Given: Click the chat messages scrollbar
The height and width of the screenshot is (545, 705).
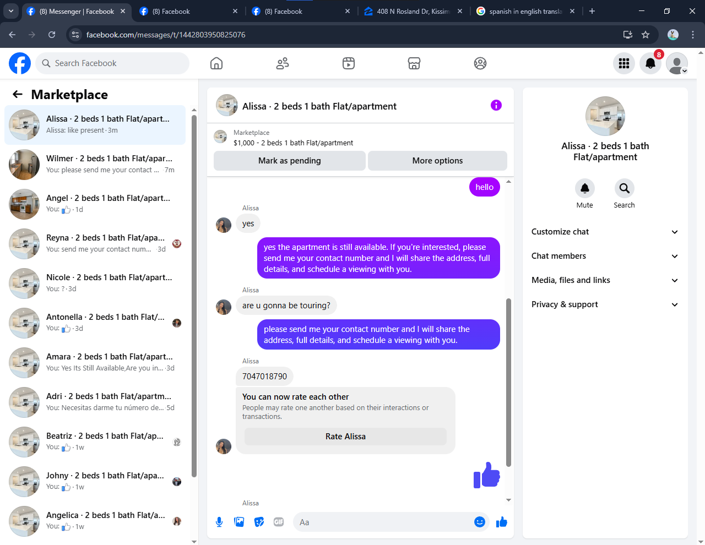Looking at the screenshot, I should (x=508, y=383).
